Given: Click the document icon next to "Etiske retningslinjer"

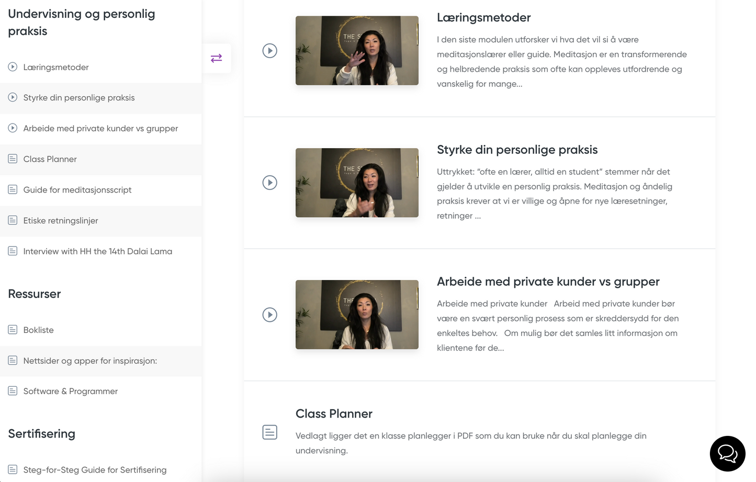Looking at the screenshot, I should 12,220.
